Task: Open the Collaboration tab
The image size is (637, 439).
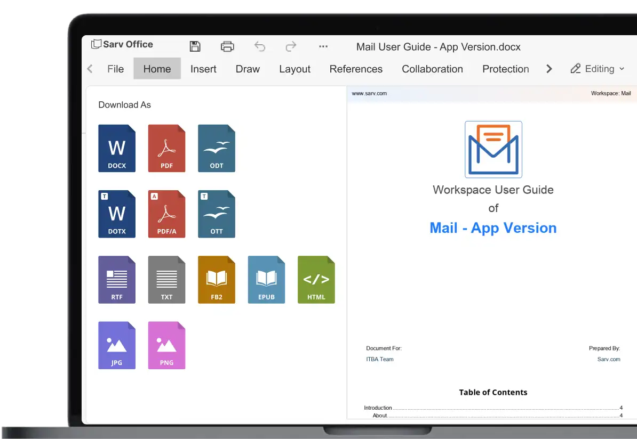Action: point(432,69)
